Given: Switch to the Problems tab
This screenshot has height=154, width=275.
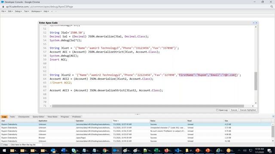Looking at the screenshot, I should coord(76,117).
